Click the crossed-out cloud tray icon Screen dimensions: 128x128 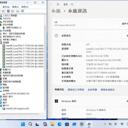coord(110,124)
